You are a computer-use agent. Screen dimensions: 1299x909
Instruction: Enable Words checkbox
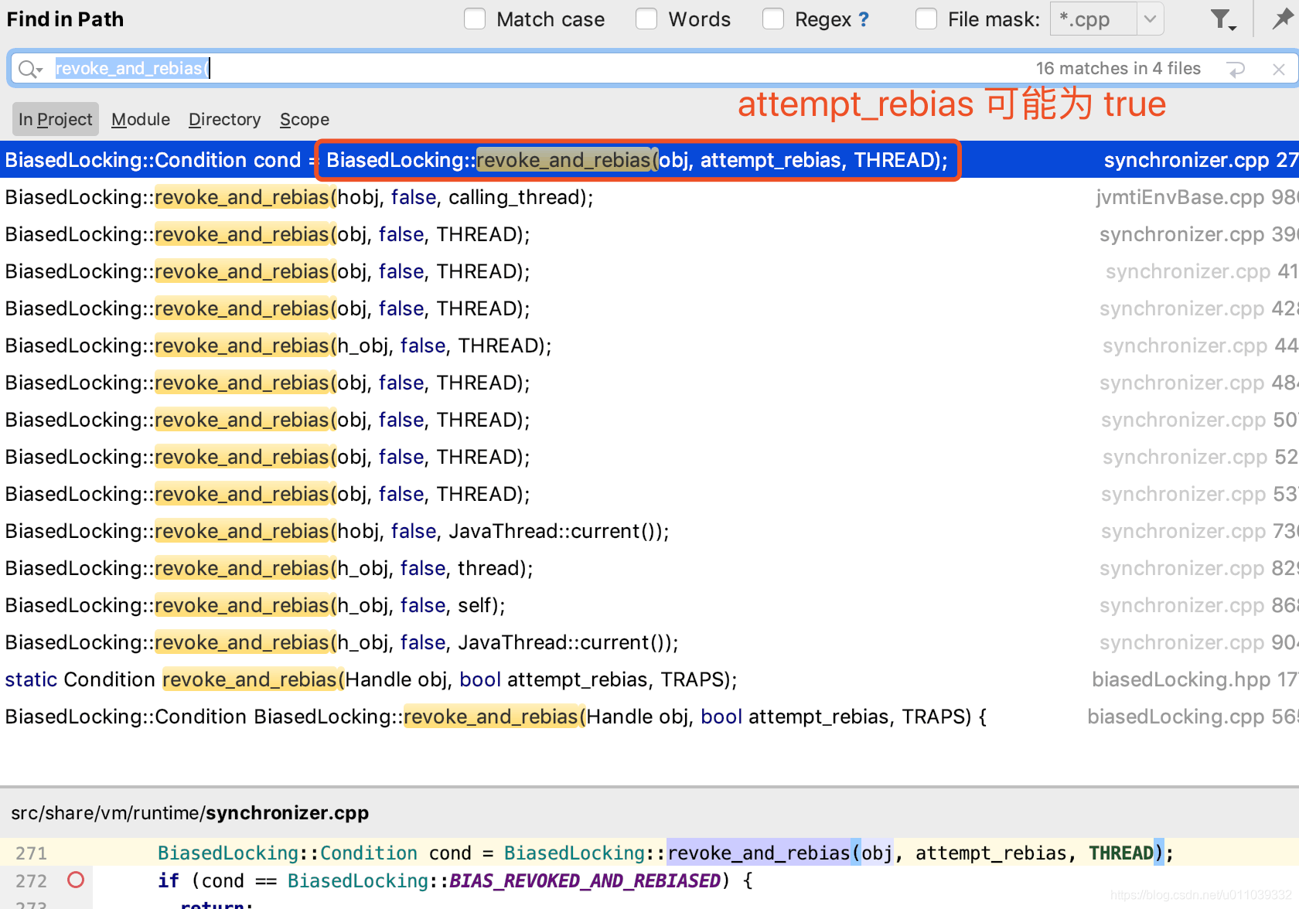coord(646,19)
